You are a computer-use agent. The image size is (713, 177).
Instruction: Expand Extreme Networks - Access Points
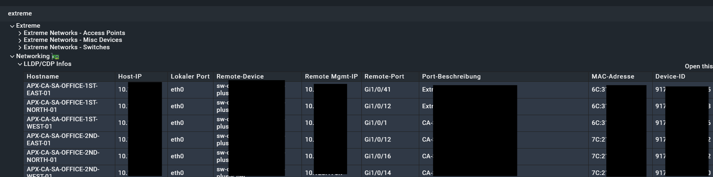coord(20,33)
